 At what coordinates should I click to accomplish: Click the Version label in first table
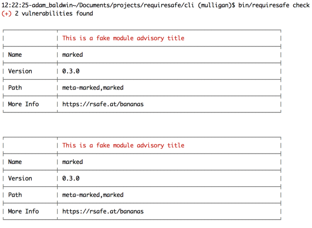point(20,71)
